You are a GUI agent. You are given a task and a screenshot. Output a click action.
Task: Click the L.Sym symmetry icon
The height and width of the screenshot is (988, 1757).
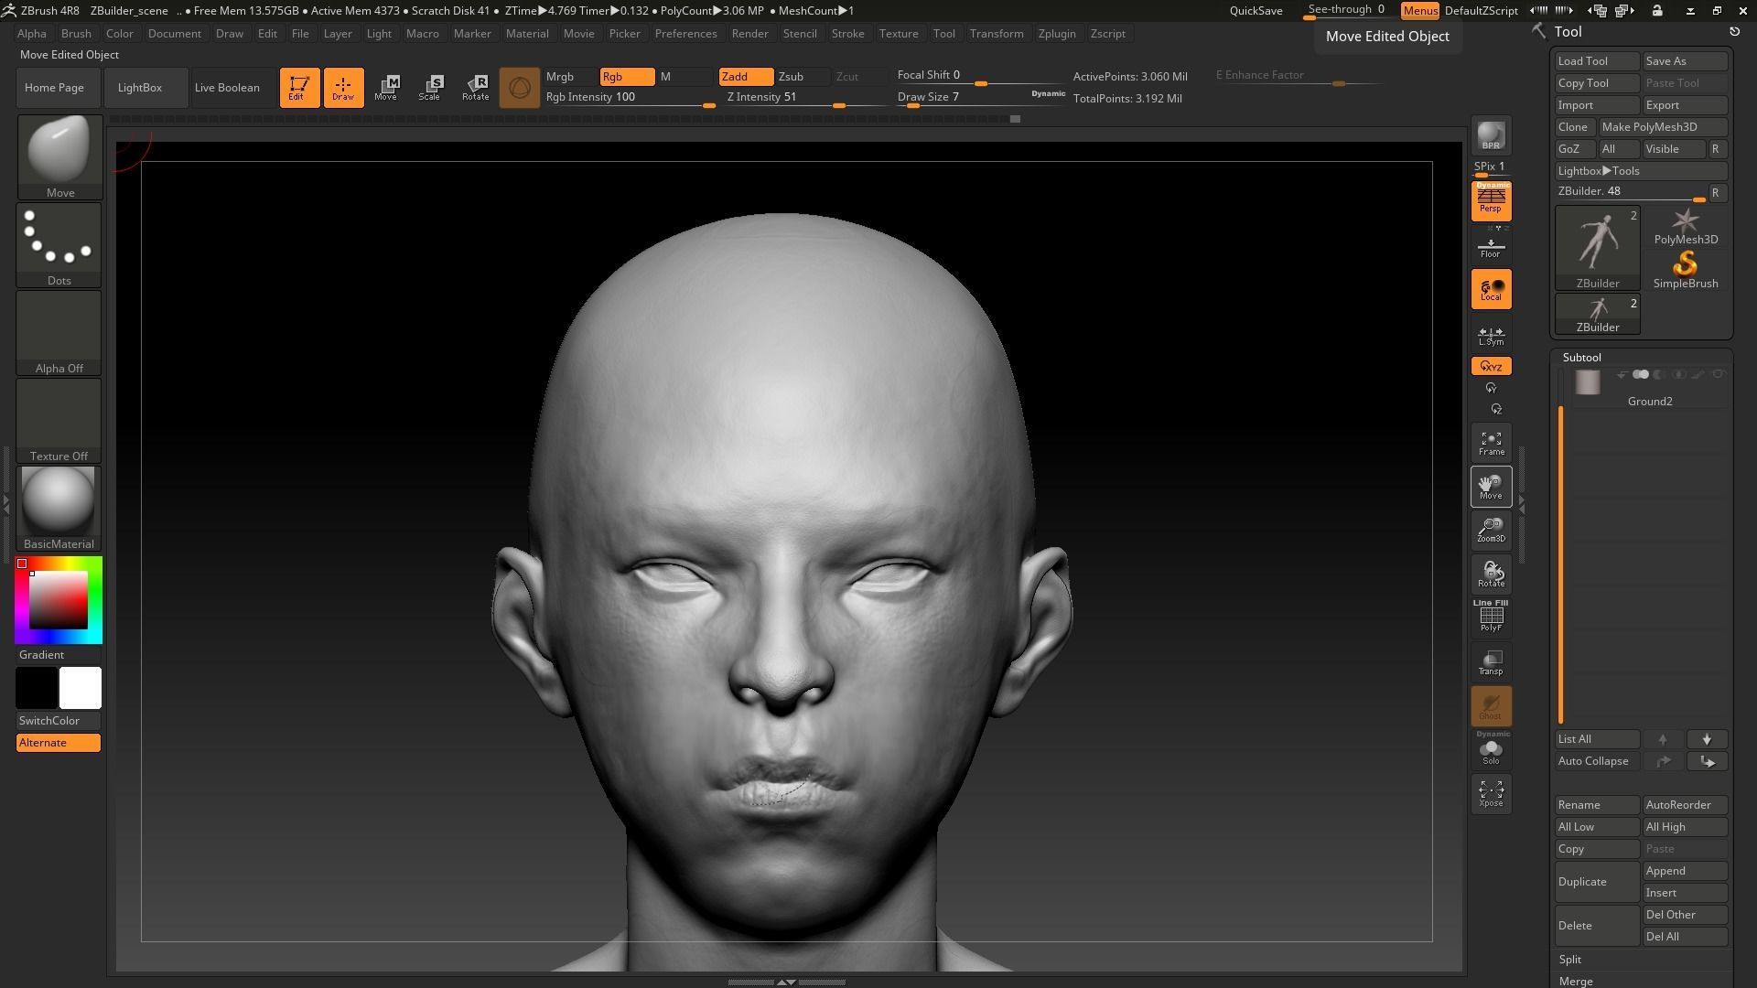tap(1491, 335)
